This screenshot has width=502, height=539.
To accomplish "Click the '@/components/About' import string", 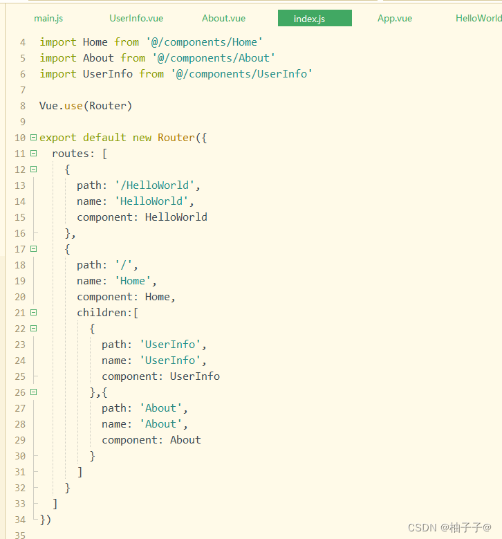I will 214,58.
